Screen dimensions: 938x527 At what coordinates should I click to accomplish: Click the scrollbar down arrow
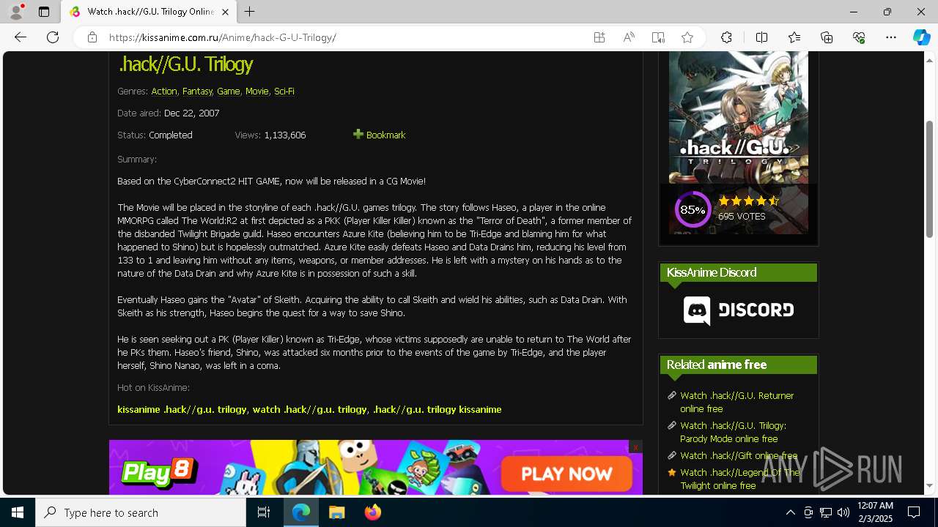tap(929, 485)
